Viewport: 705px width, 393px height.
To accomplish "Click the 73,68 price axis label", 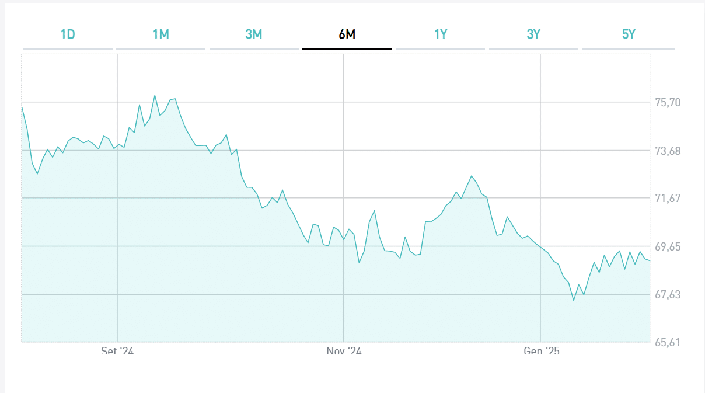I will [668, 151].
